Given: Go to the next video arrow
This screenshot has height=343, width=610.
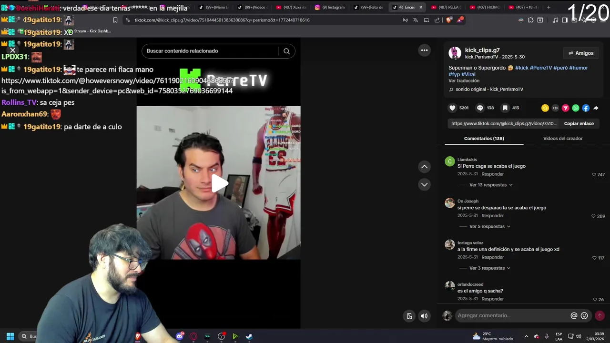Looking at the screenshot, I should pos(424,184).
